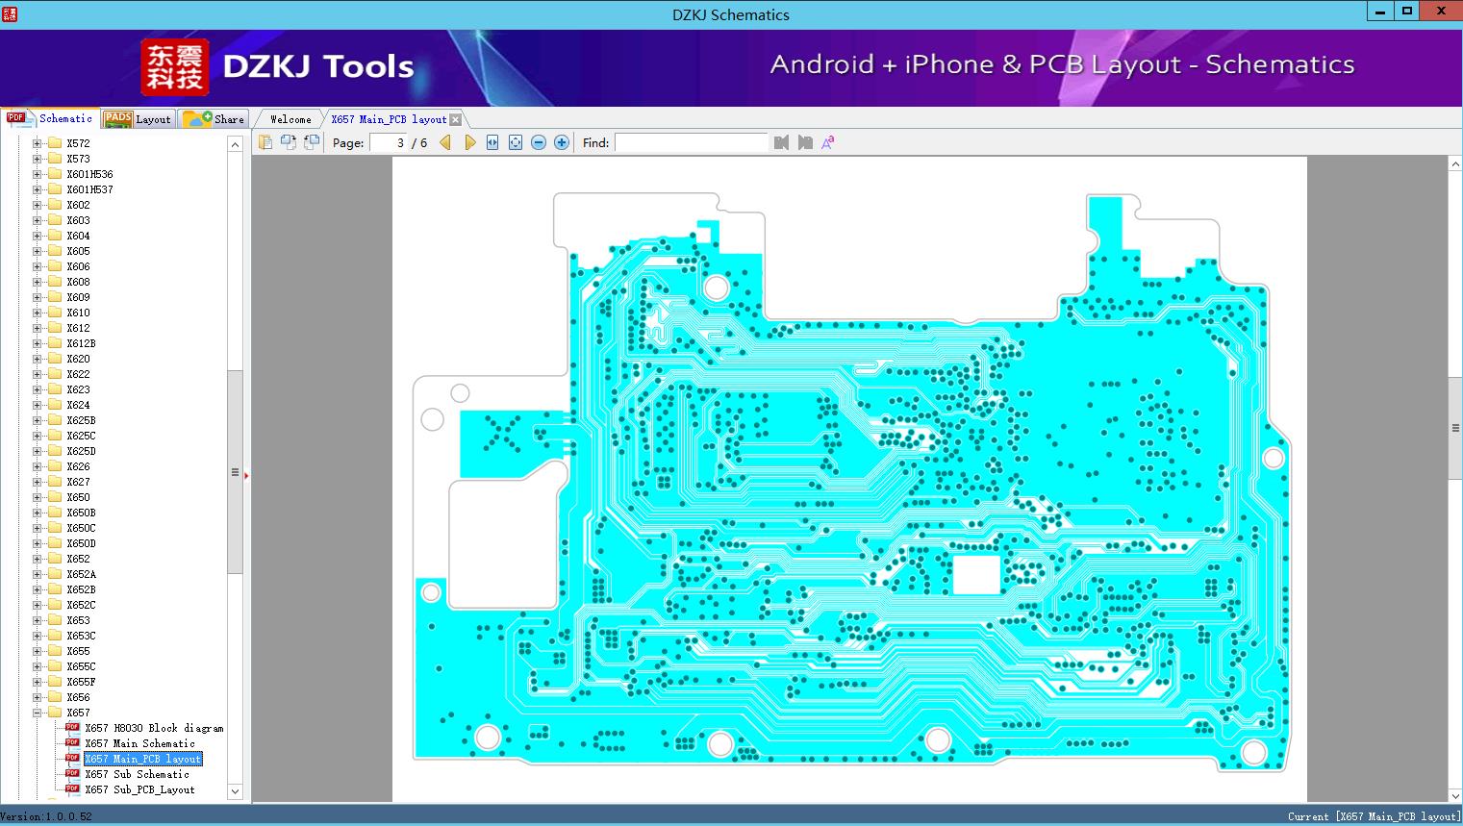Expand the X625B folder
The width and height of the screenshot is (1463, 826).
(37, 419)
